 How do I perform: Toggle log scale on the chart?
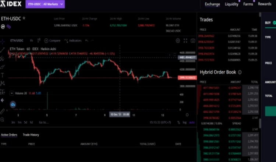point(184,122)
